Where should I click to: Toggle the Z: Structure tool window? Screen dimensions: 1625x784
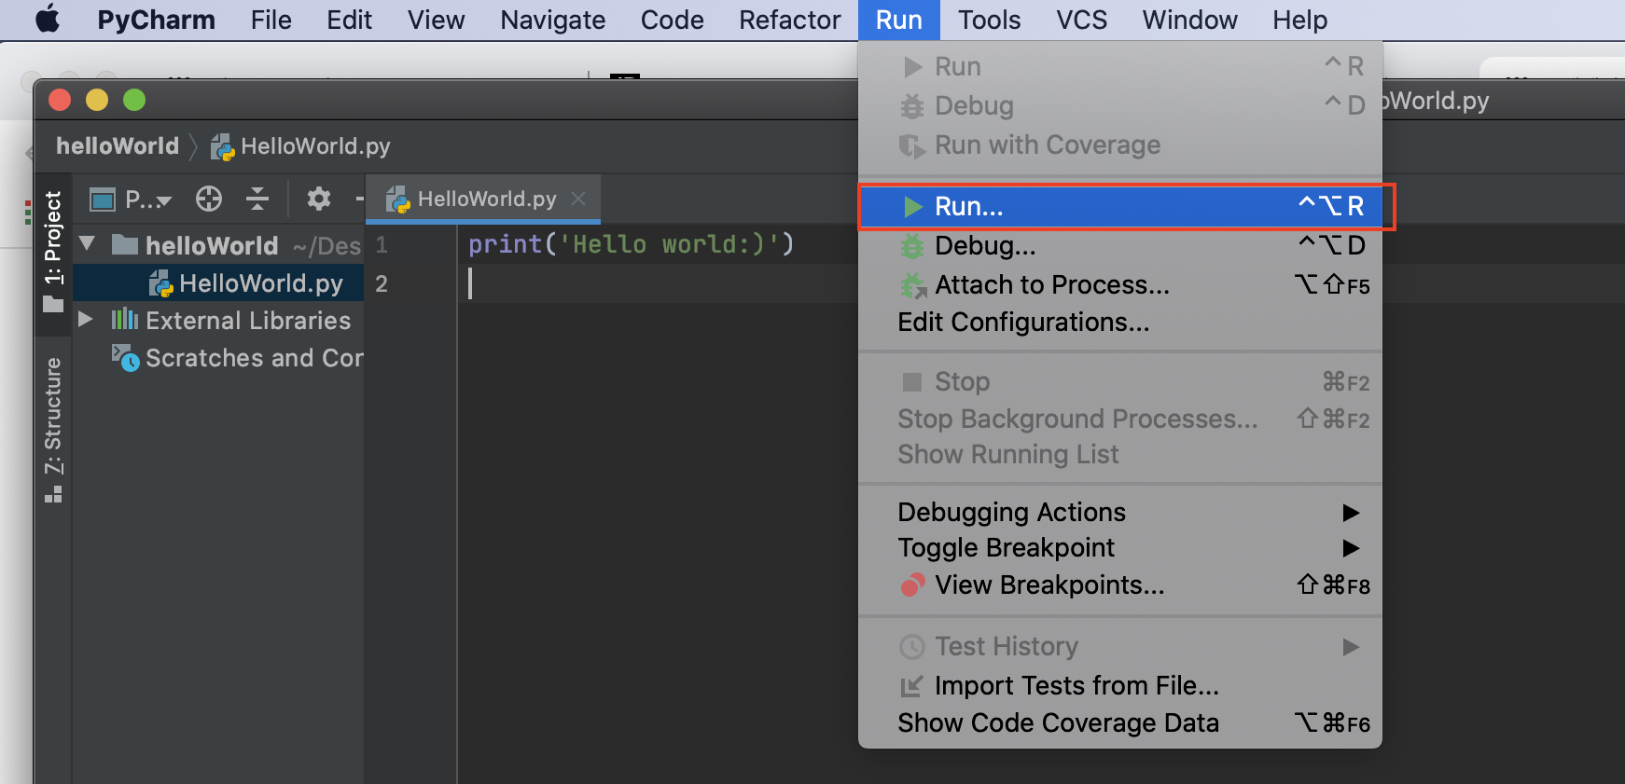pyautogui.click(x=53, y=430)
